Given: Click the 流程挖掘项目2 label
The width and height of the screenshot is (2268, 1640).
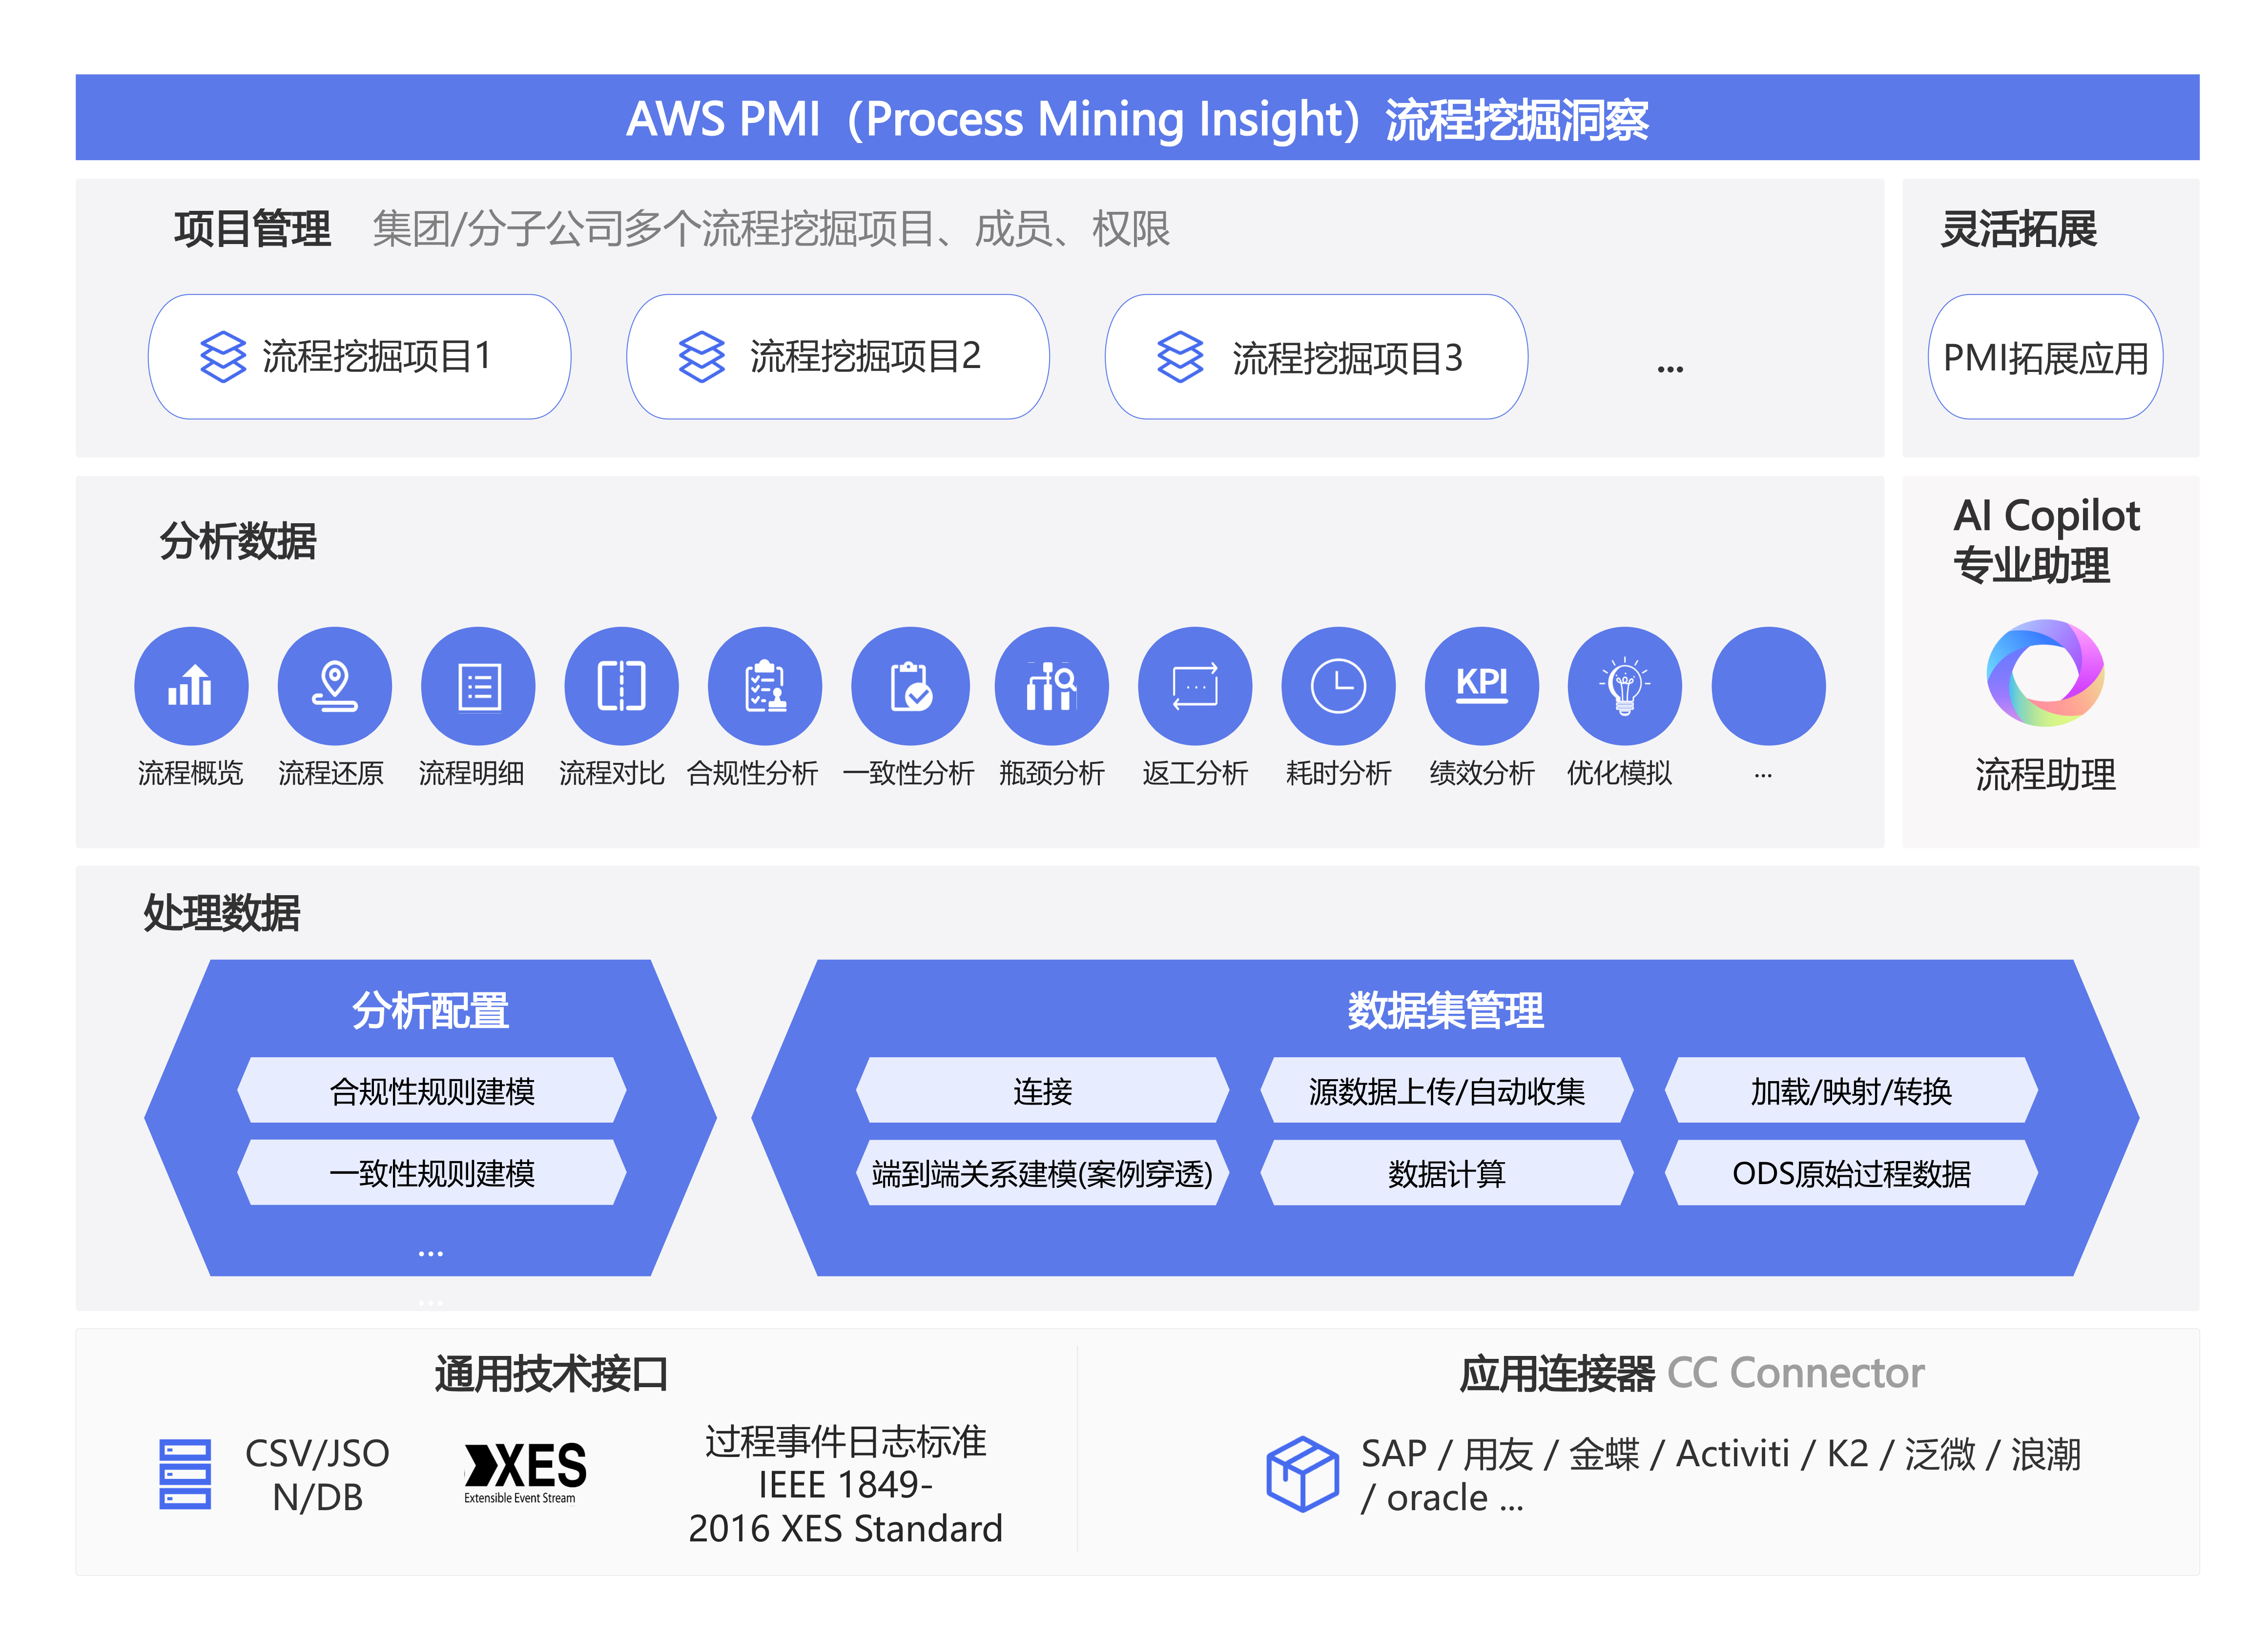Looking at the screenshot, I should [x=865, y=356].
